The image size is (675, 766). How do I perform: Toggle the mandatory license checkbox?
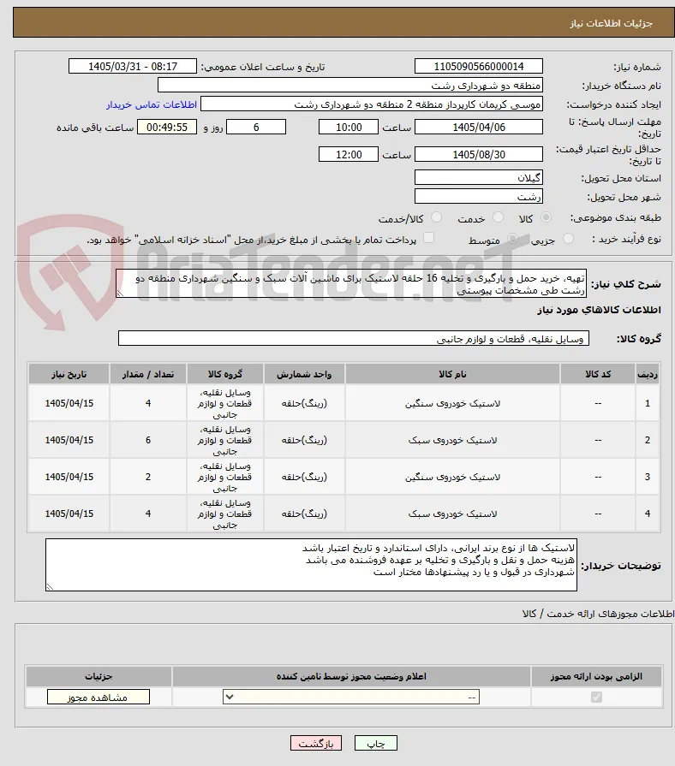[x=596, y=698]
